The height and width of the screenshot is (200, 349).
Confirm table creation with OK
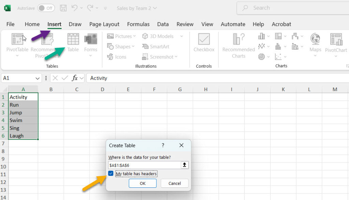(x=142, y=183)
